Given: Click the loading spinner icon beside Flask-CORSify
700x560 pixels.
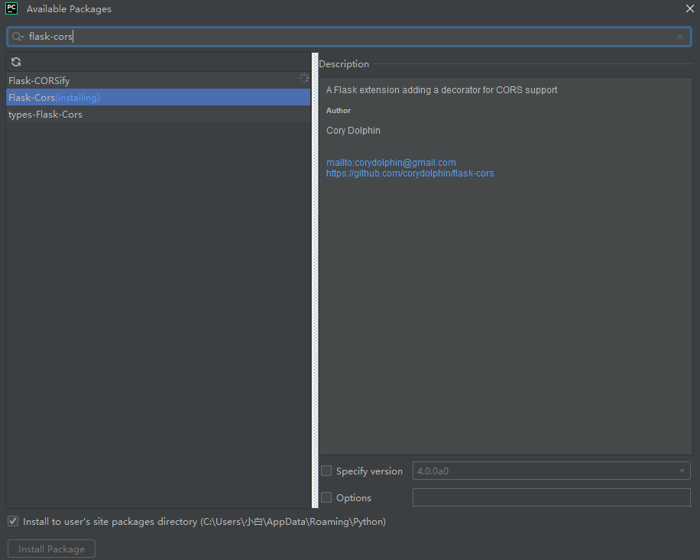Looking at the screenshot, I should pos(304,78).
